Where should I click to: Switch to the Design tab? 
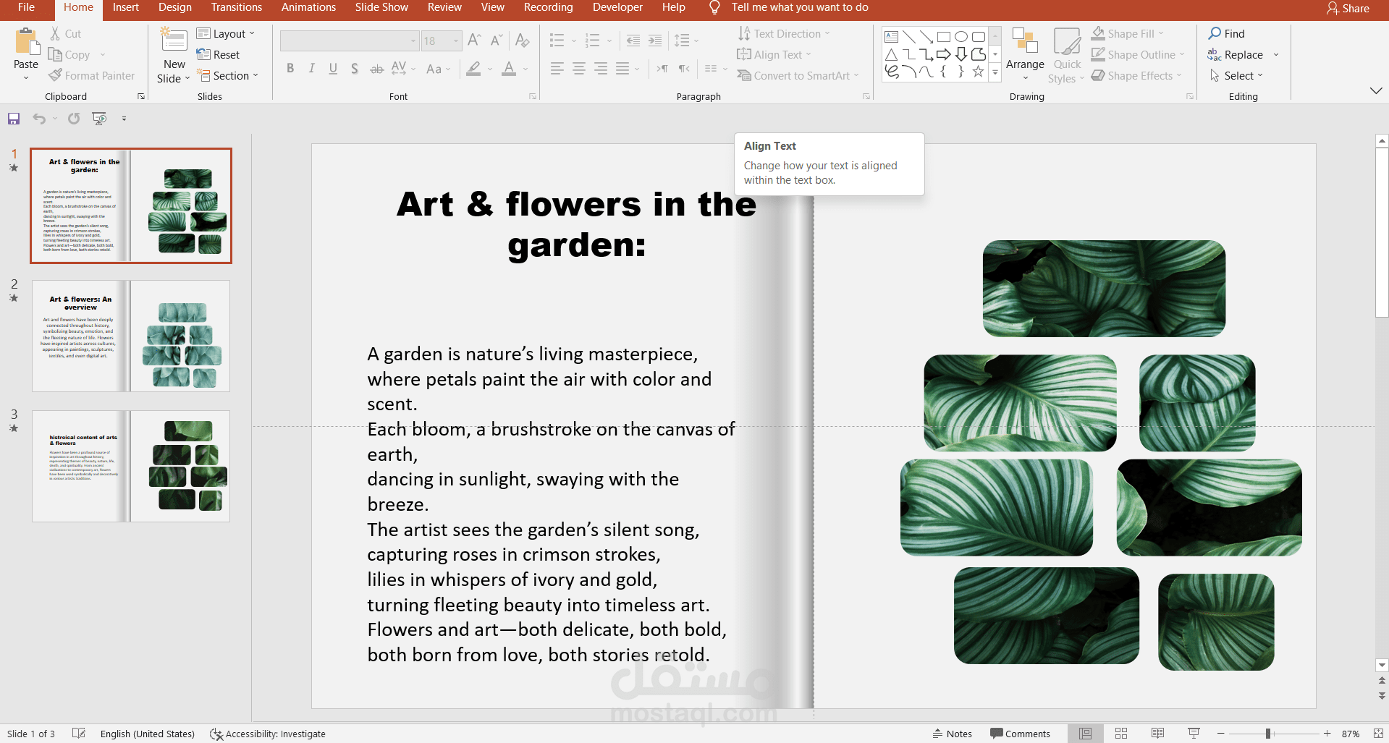(175, 7)
